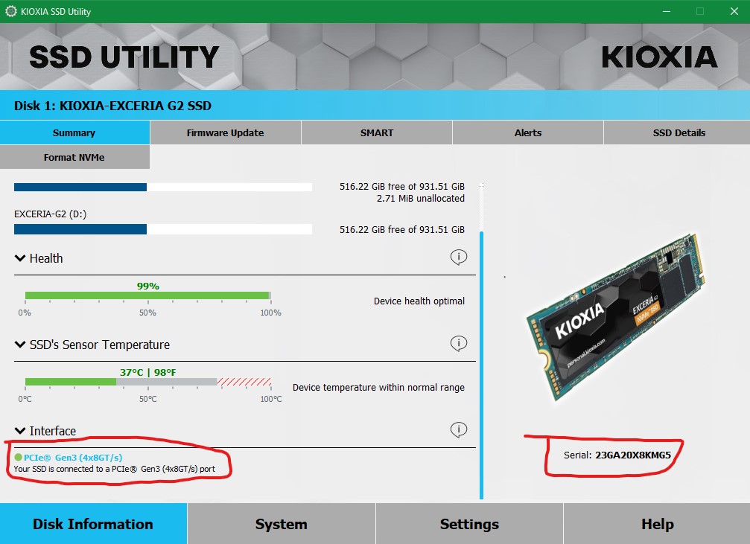Click the 37°C | 98°F temperature reading
The image size is (750, 544).
147,372
